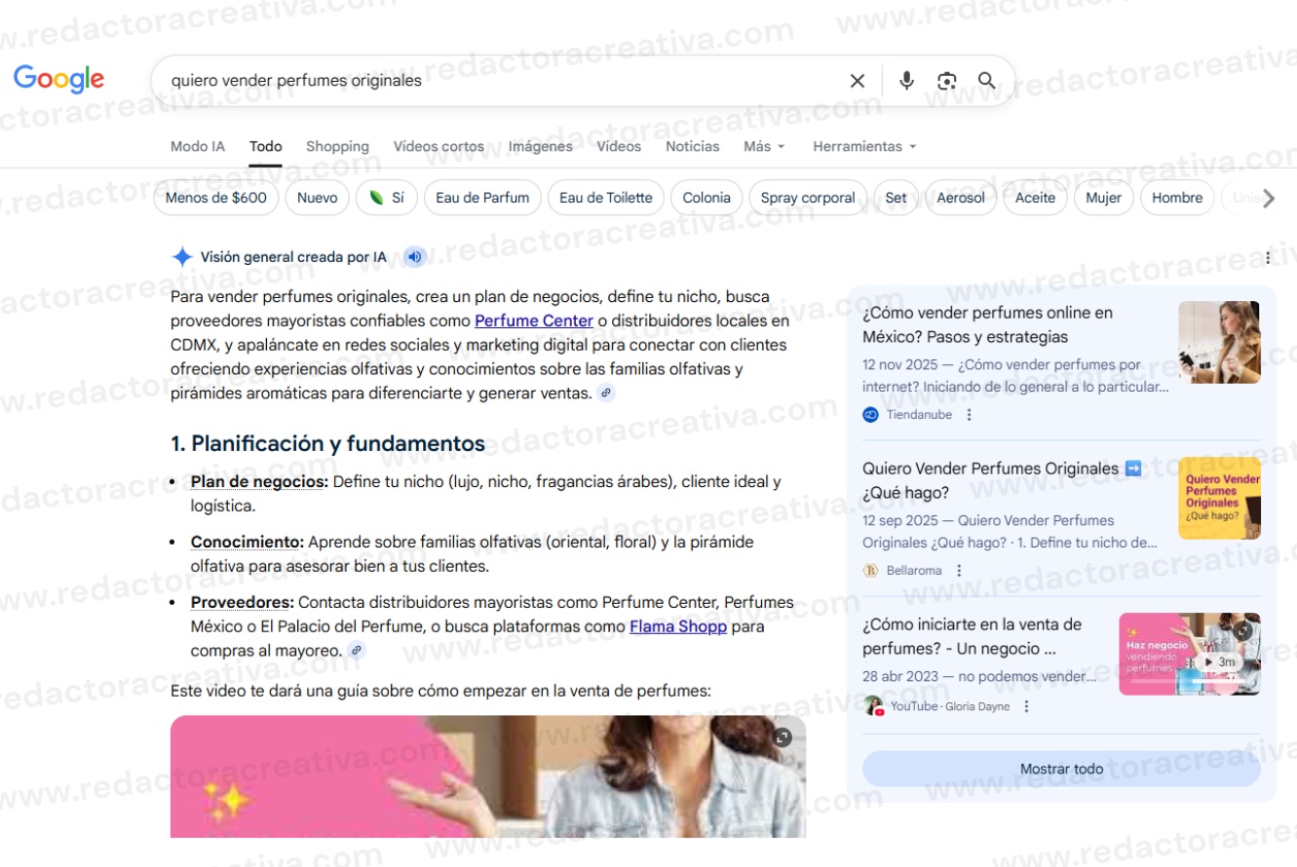Click source link icon after intro paragraph

point(606,394)
